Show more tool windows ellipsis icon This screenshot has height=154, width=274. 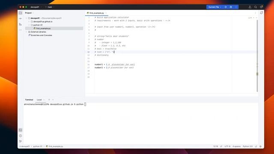coord(21,30)
